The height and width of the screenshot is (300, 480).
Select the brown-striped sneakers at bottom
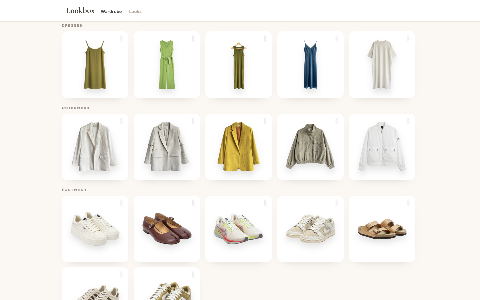(x=95, y=284)
